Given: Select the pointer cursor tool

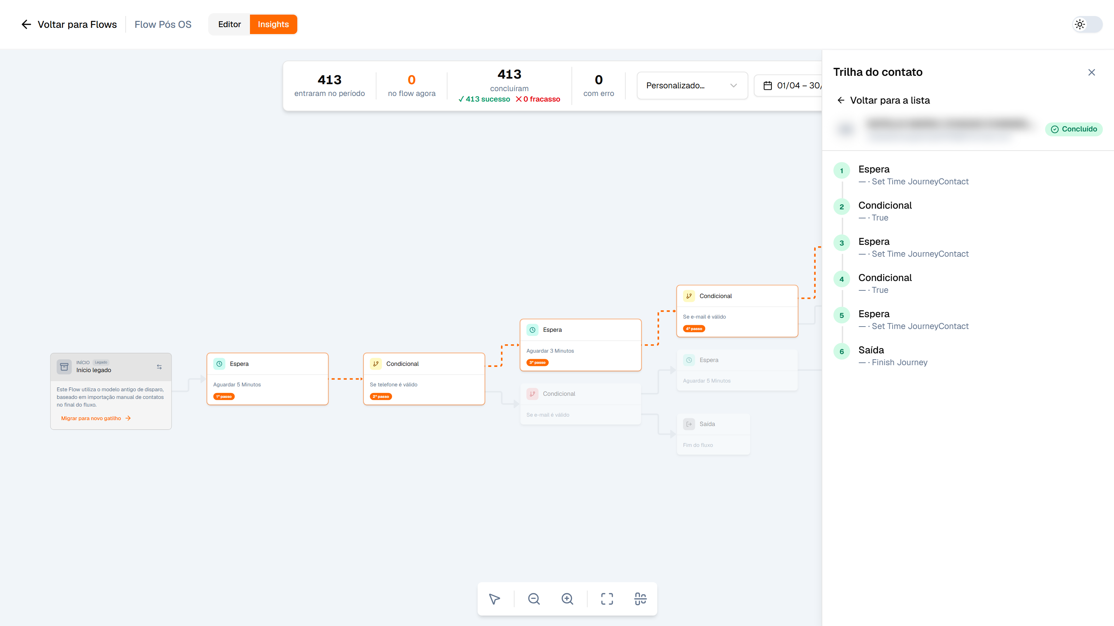Looking at the screenshot, I should coord(494,599).
